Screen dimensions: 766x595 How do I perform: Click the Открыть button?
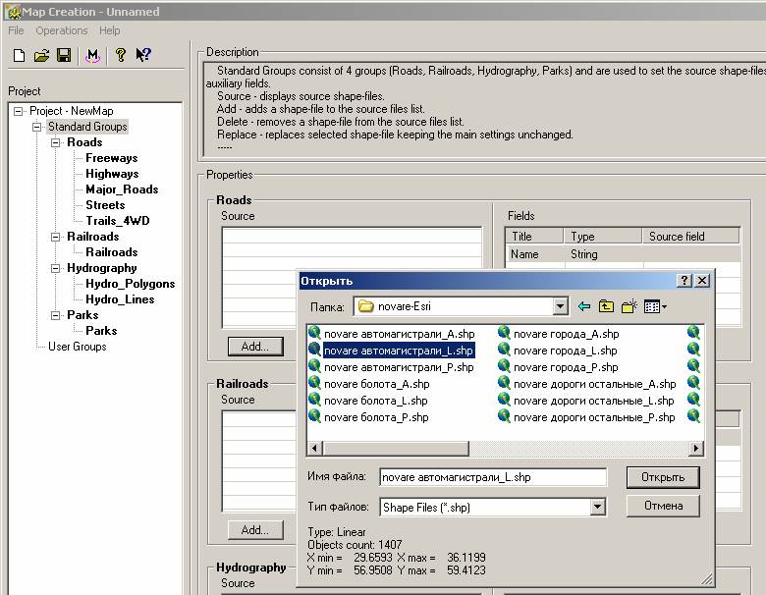663,477
